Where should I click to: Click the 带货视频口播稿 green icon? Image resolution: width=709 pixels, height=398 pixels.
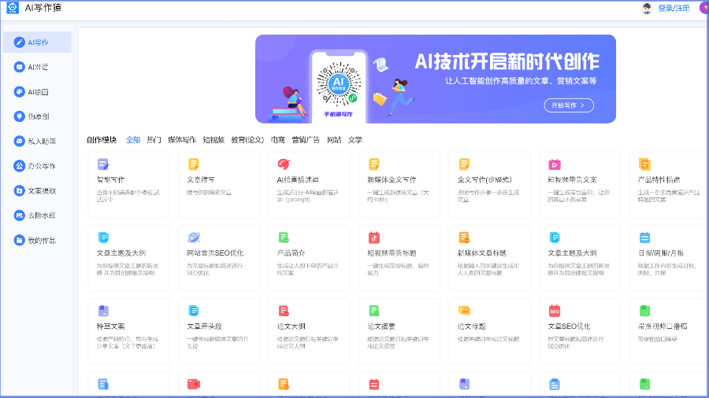[x=644, y=311]
